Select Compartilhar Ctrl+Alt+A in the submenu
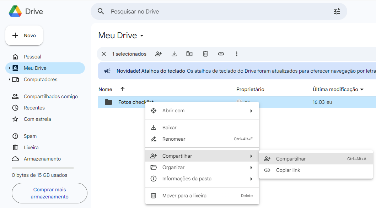The image size is (376, 208). coord(316,159)
